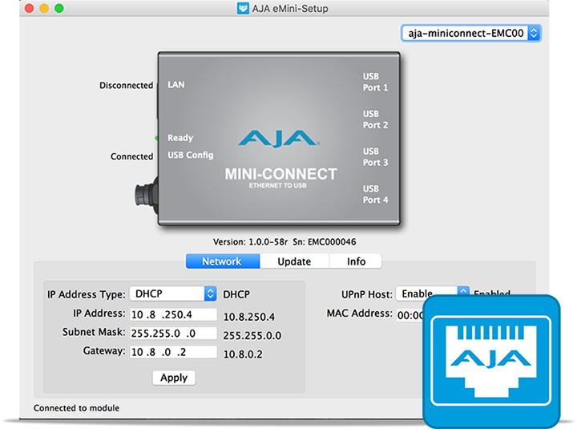Click the USB Port 3 label
The width and height of the screenshot is (577, 429).
pyautogui.click(x=375, y=157)
